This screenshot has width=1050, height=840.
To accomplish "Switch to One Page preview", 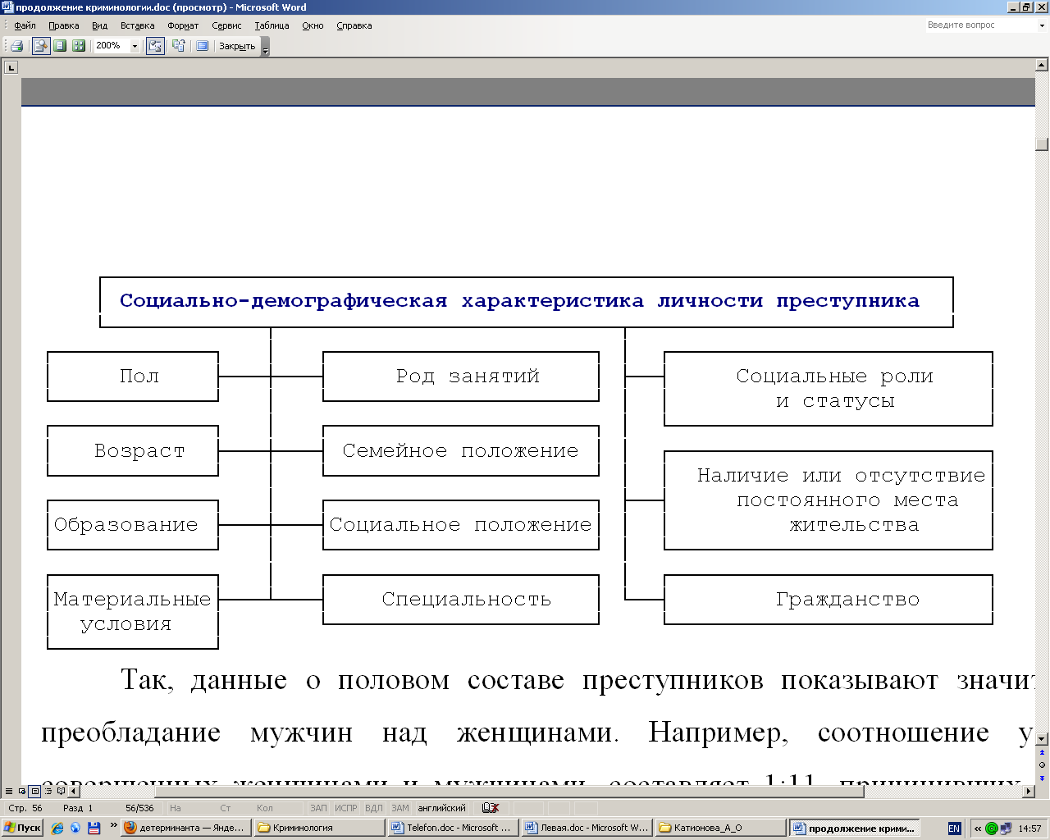I will (x=60, y=46).
